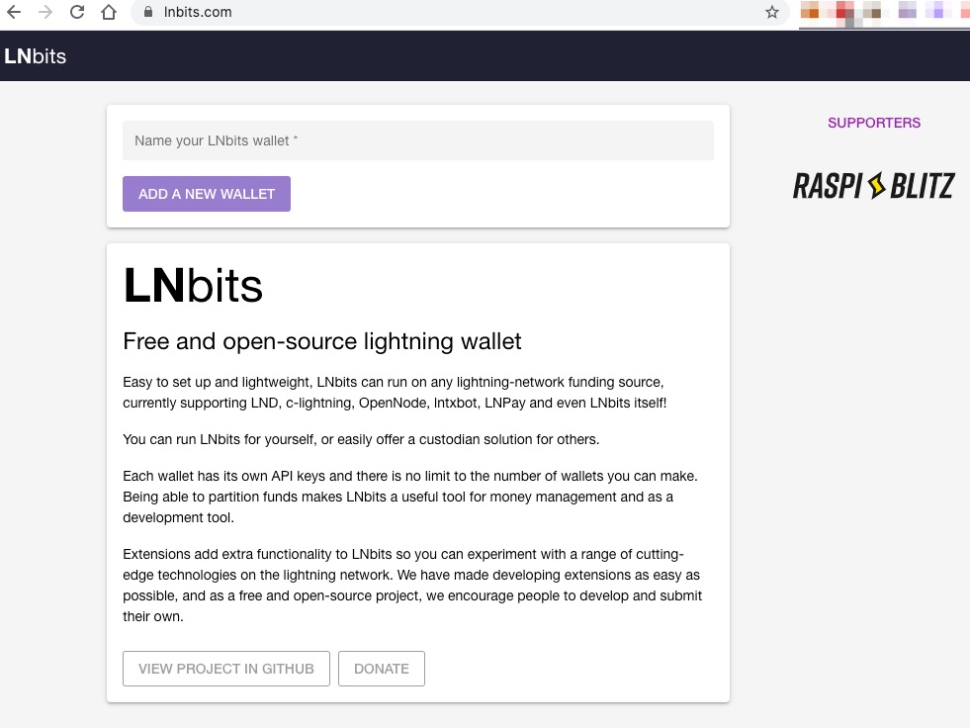Screen dimensions: 970x728
Task: Click the browser forward arrow
Action: [x=45, y=13]
